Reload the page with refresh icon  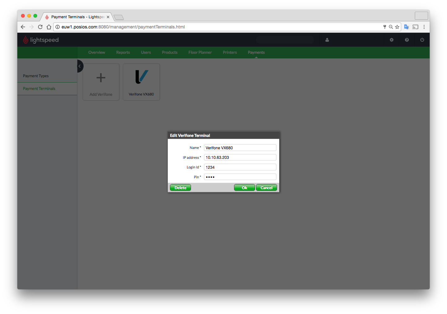pos(40,27)
